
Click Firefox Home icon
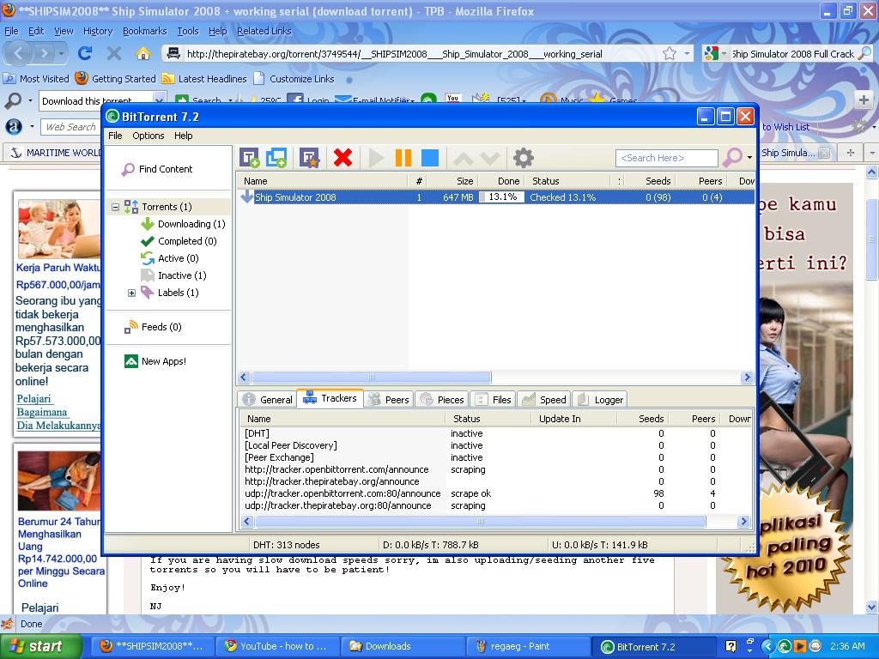143,53
